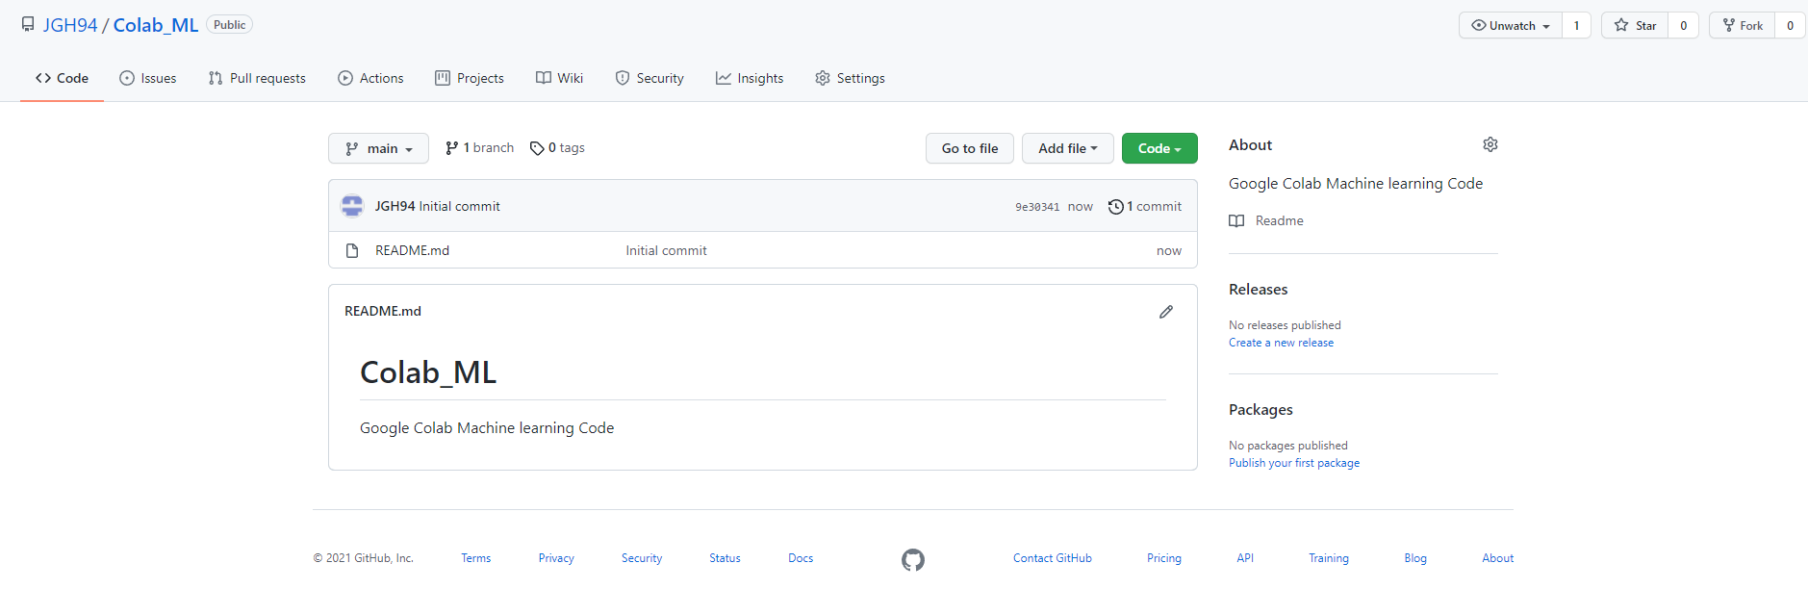Open the Wiki tab
This screenshot has height=589, width=1808.
click(x=559, y=78)
